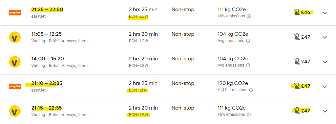
Task: Click info icon for 11:05 flight Avg emissions
Action: pos(248,41)
